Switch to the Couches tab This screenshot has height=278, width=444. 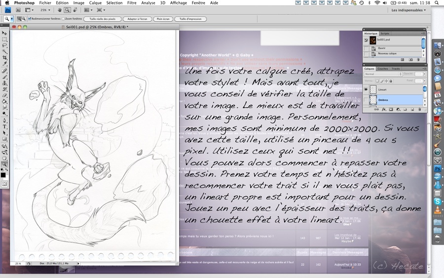click(382, 69)
